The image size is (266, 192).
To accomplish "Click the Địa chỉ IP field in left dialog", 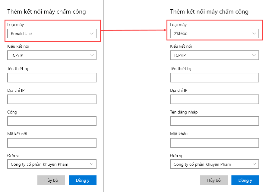I will tap(52, 99).
